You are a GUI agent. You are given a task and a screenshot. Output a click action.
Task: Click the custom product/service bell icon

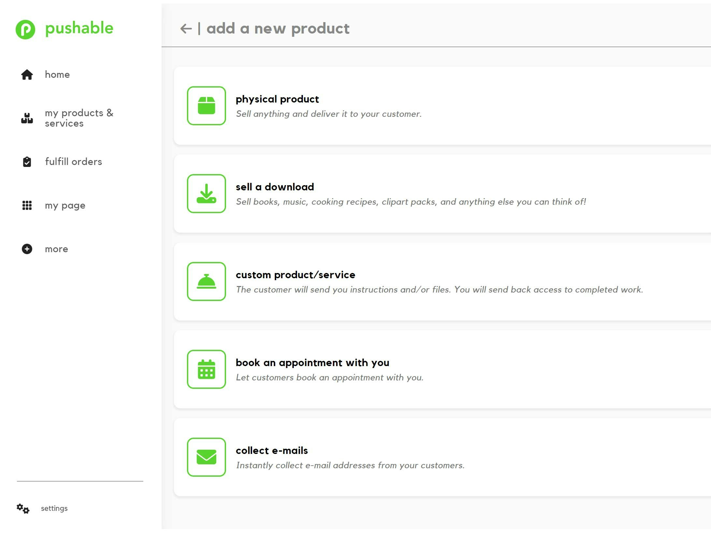(x=206, y=281)
